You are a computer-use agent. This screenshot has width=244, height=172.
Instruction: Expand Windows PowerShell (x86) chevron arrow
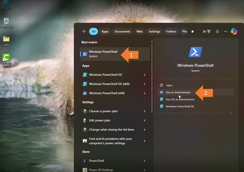click(x=145, y=93)
